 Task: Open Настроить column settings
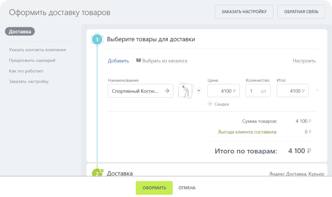(304, 61)
